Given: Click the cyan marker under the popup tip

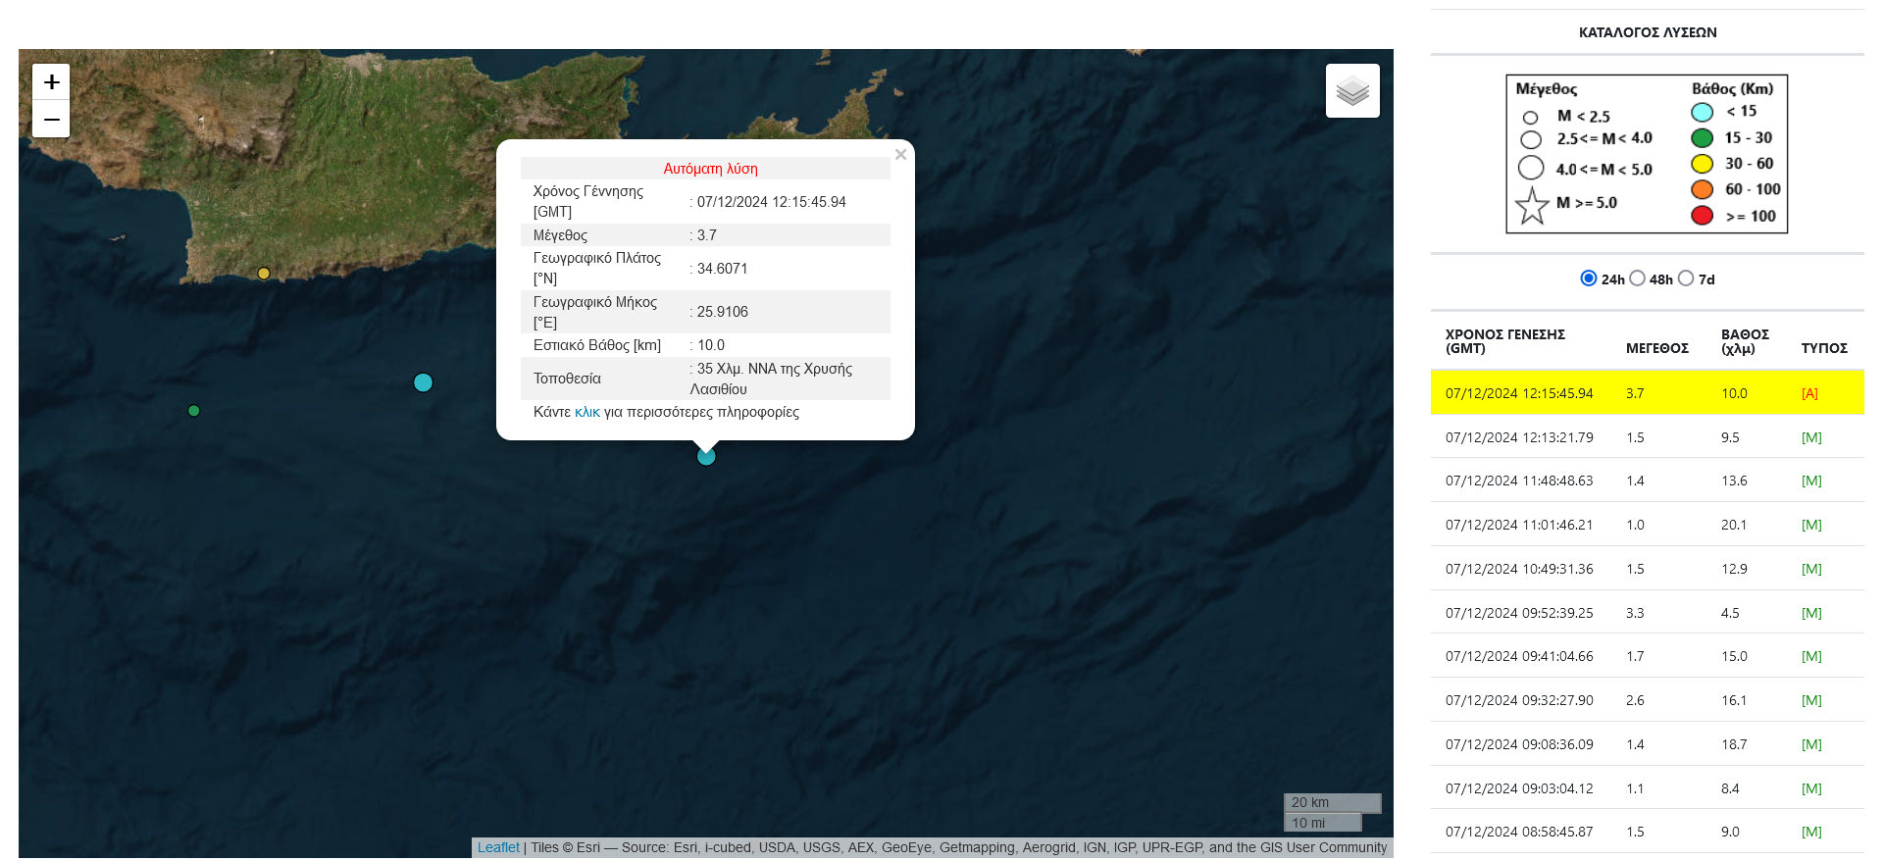Looking at the screenshot, I should click(x=706, y=457).
